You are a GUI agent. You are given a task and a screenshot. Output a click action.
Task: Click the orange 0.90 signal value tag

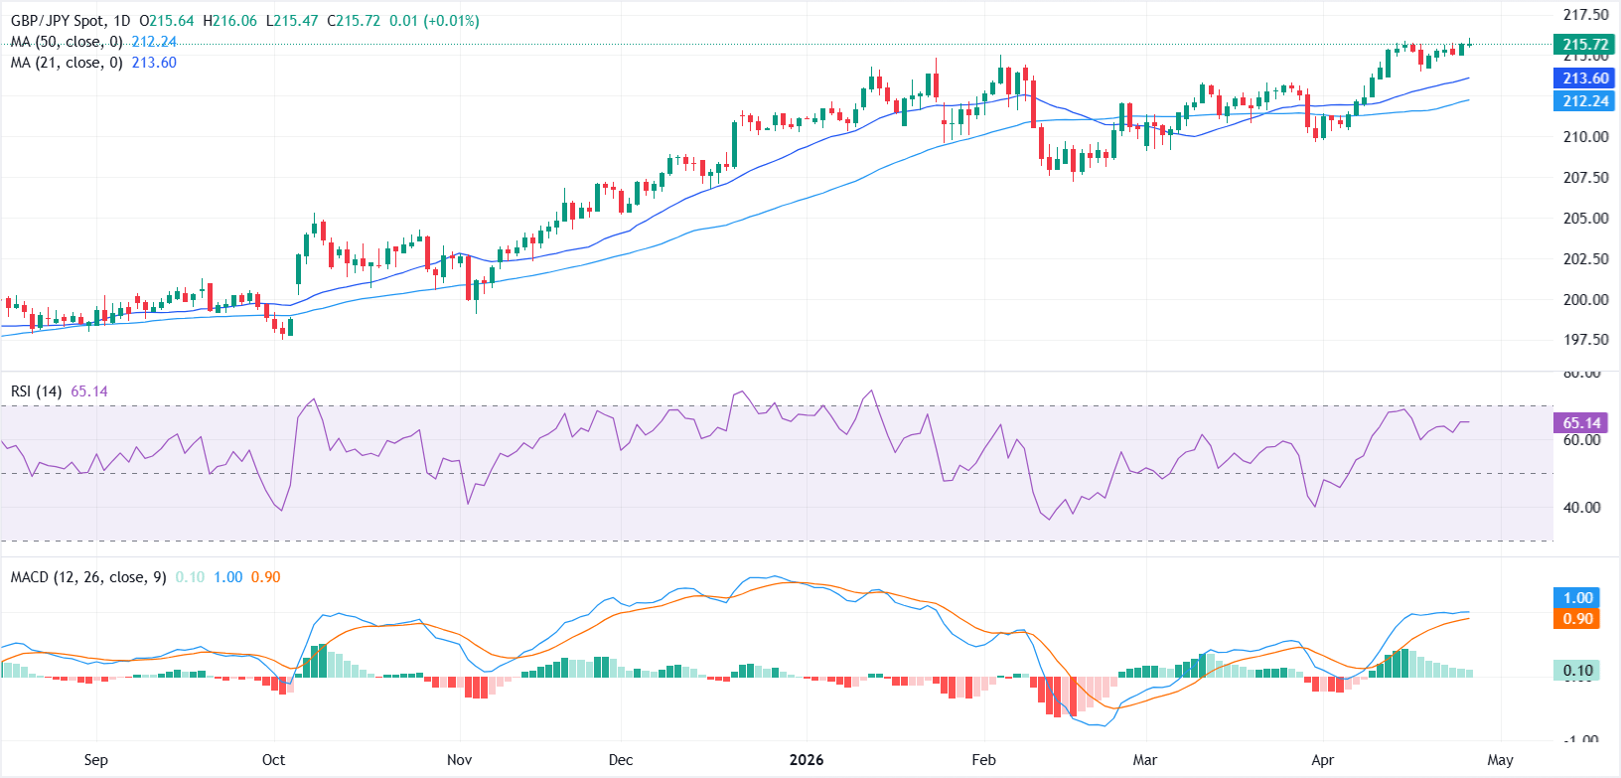(x=1577, y=619)
